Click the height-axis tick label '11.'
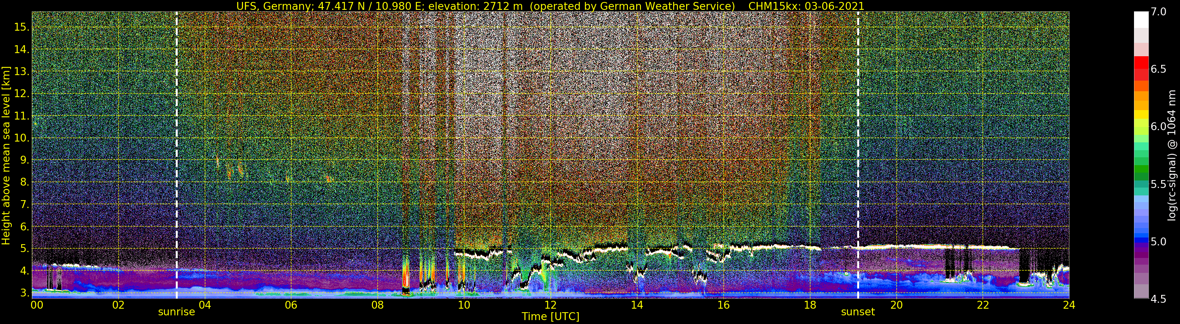 [21, 116]
